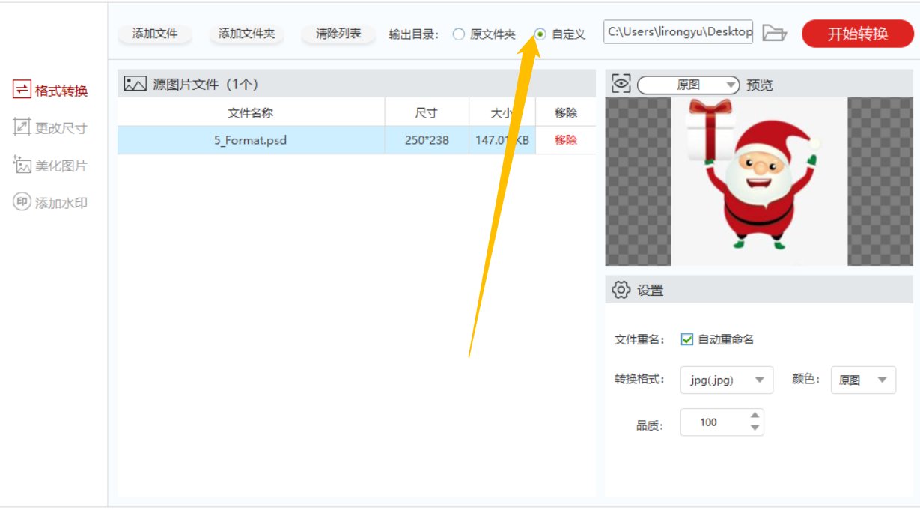Uncheck the 自动重命名 checkbox
This screenshot has height=510, width=920.
[688, 339]
